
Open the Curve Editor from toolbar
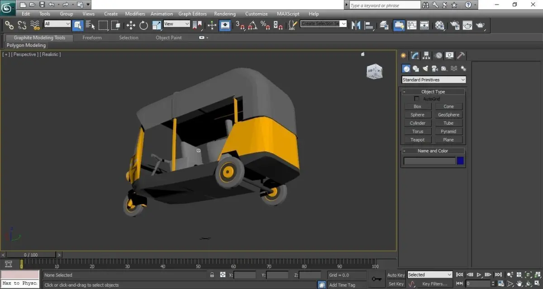tap(412, 25)
